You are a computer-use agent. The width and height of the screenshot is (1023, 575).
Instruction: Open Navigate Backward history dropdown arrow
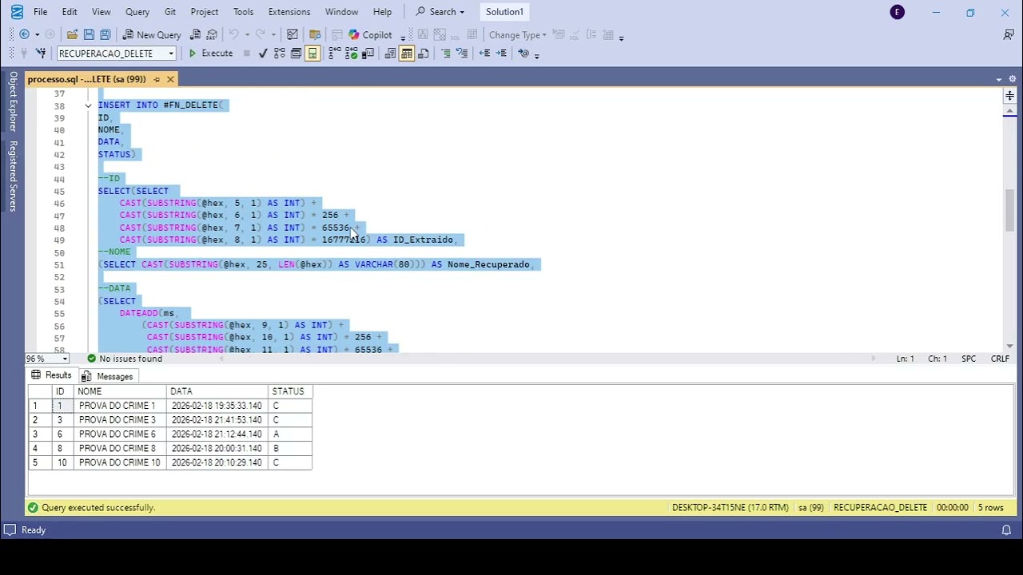coord(37,34)
